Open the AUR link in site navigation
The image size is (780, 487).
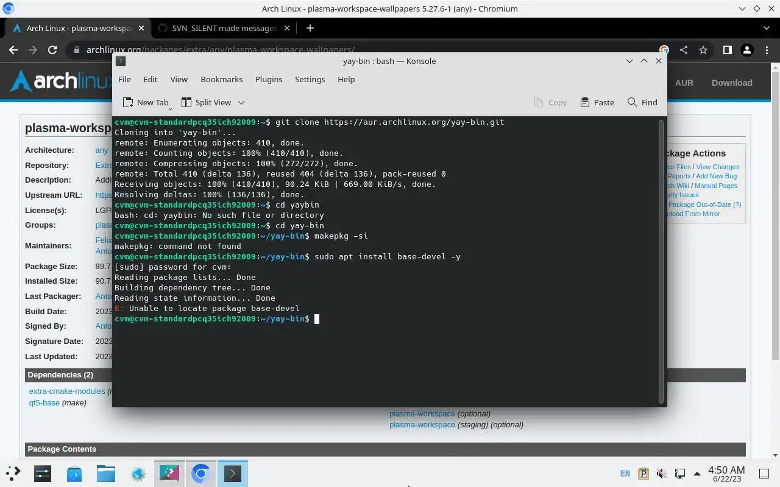tap(684, 83)
